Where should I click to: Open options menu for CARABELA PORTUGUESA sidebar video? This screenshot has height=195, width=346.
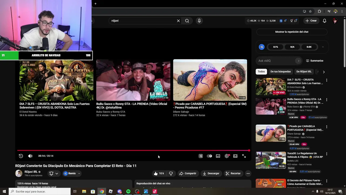[327, 127]
